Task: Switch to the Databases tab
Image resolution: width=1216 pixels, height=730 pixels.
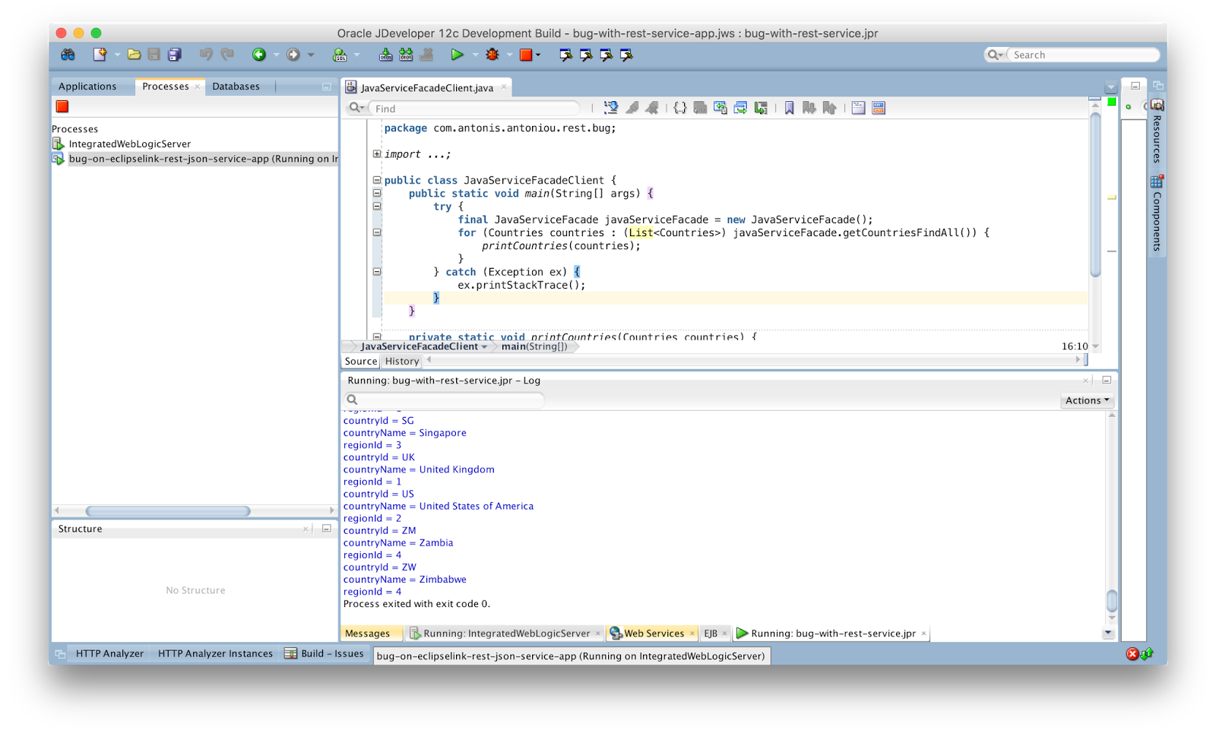Action: click(236, 87)
